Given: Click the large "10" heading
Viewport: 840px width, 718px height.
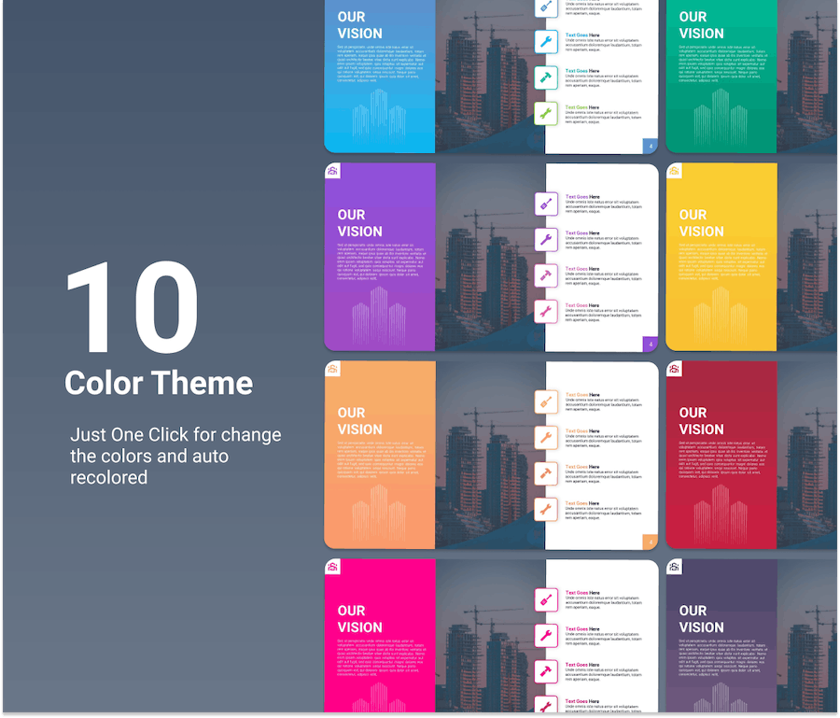Looking at the screenshot, I should (132, 309).
